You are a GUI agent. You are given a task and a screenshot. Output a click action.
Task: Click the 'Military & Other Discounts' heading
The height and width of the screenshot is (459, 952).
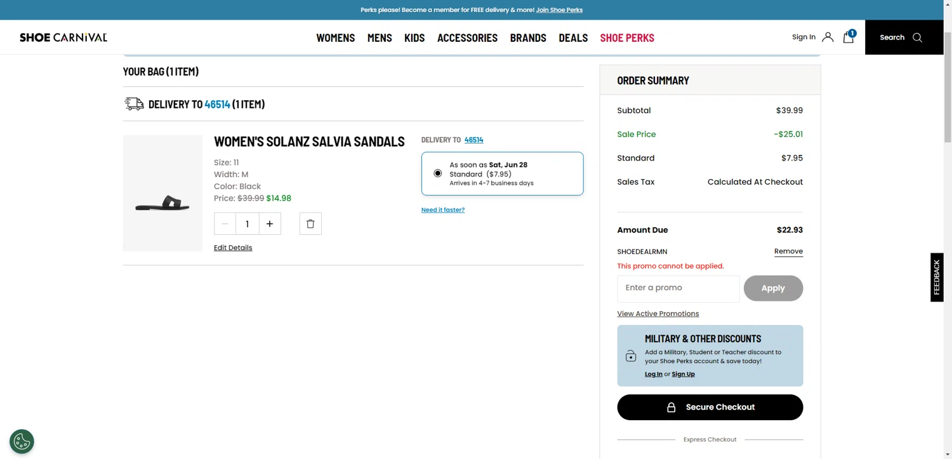[x=703, y=339]
